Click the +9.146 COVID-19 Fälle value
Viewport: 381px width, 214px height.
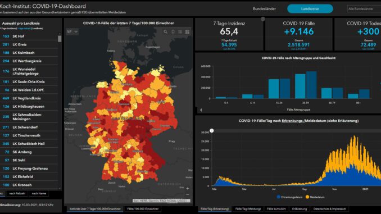click(299, 31)
